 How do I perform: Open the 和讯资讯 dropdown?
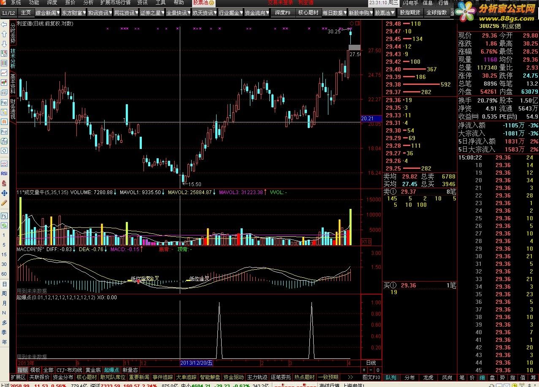pyautogui.click(x=100, y=13)
